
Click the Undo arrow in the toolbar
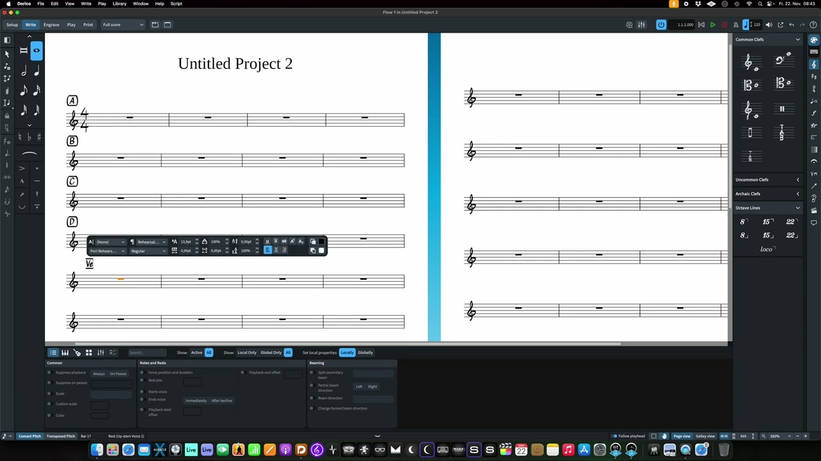(x=792, y=25)
